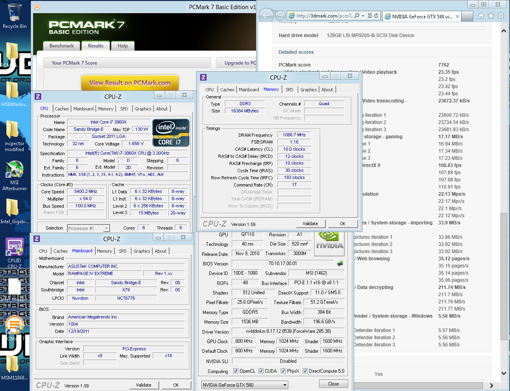Image resolution: width=510 pixels, height=391 pixels.
Task: Click the search magnifier in address bar
Action: pyautogui.click(x=356, y=16)
